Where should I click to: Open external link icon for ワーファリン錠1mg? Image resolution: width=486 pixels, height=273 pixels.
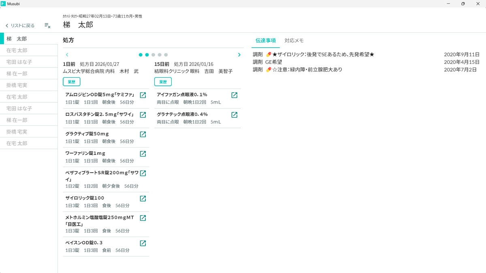tap(143, 154)
